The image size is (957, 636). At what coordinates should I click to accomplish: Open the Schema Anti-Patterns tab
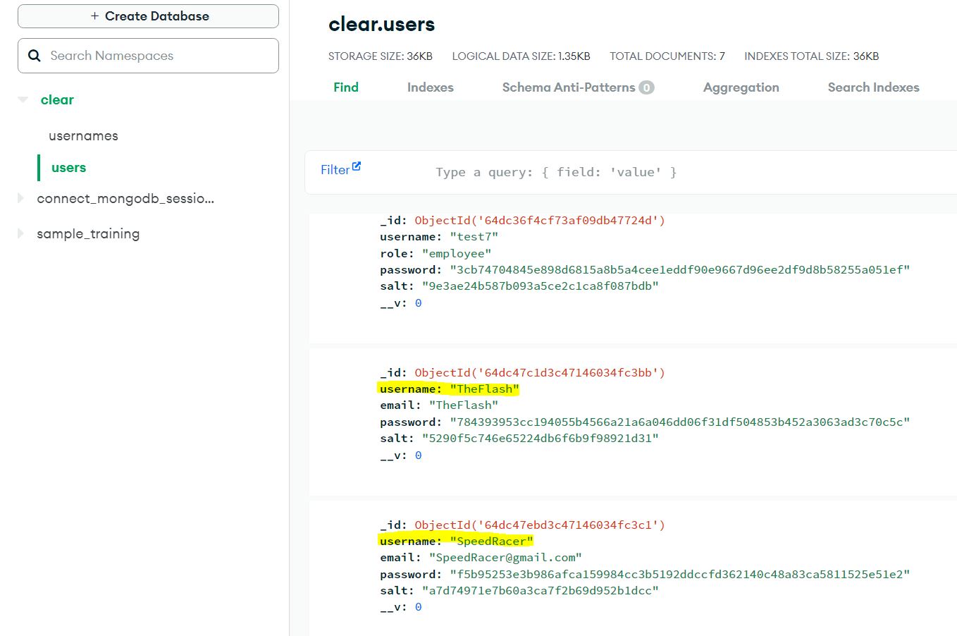point(568,87)
